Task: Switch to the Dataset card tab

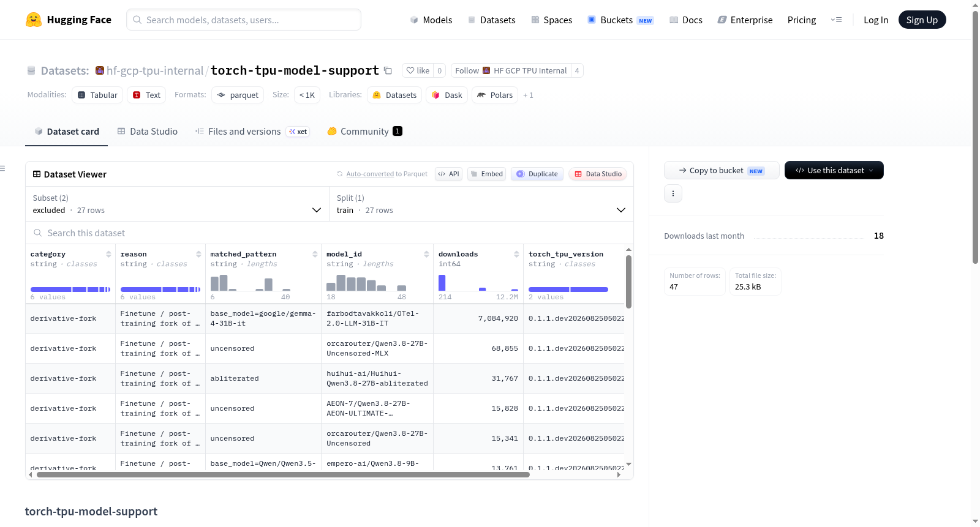Action: 67,131
